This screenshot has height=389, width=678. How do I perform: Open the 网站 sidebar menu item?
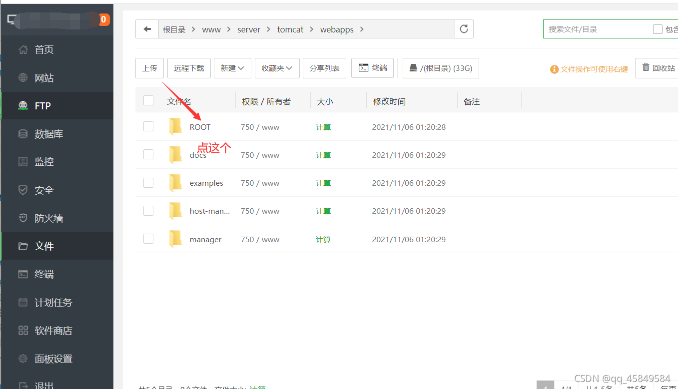57,78
